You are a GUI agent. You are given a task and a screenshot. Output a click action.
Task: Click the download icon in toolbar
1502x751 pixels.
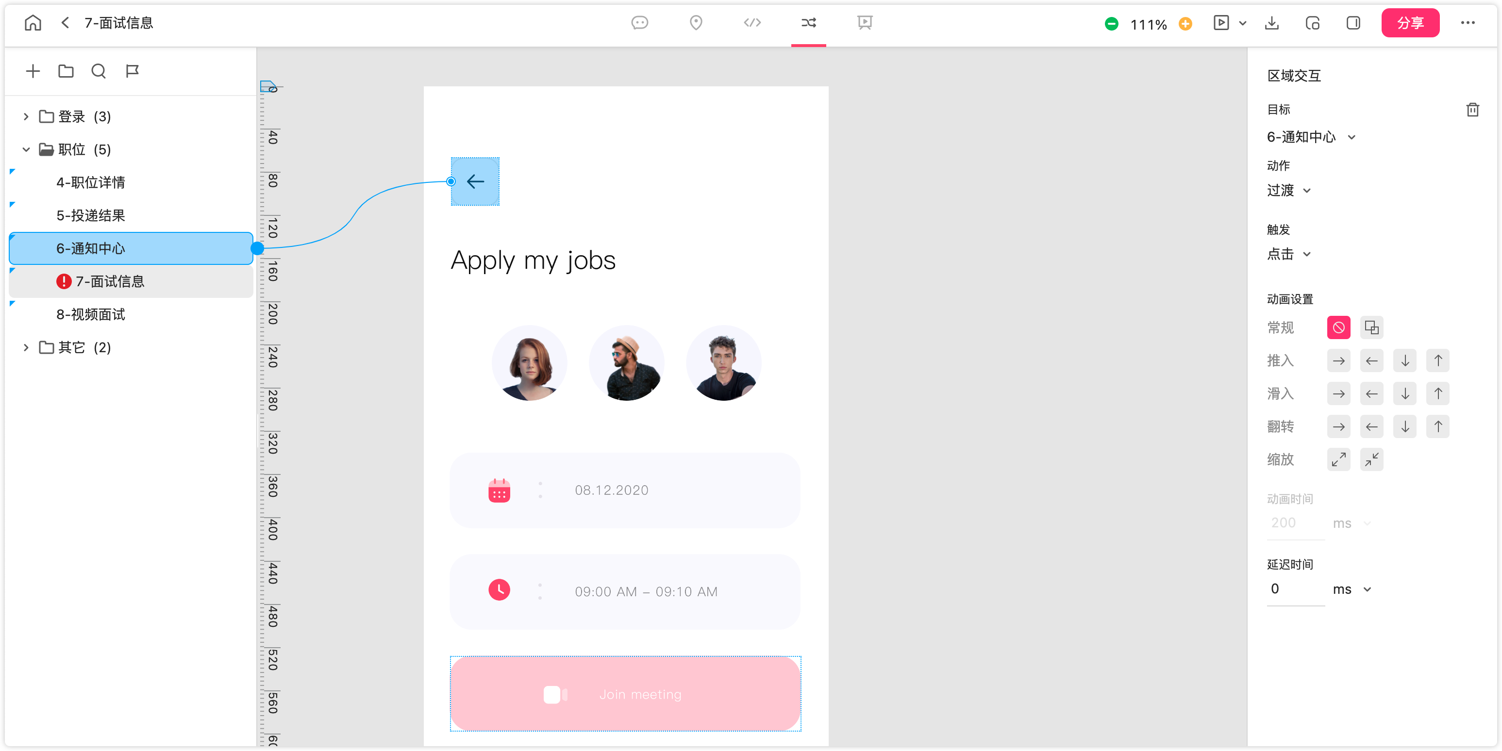(x=1272, y=23)
